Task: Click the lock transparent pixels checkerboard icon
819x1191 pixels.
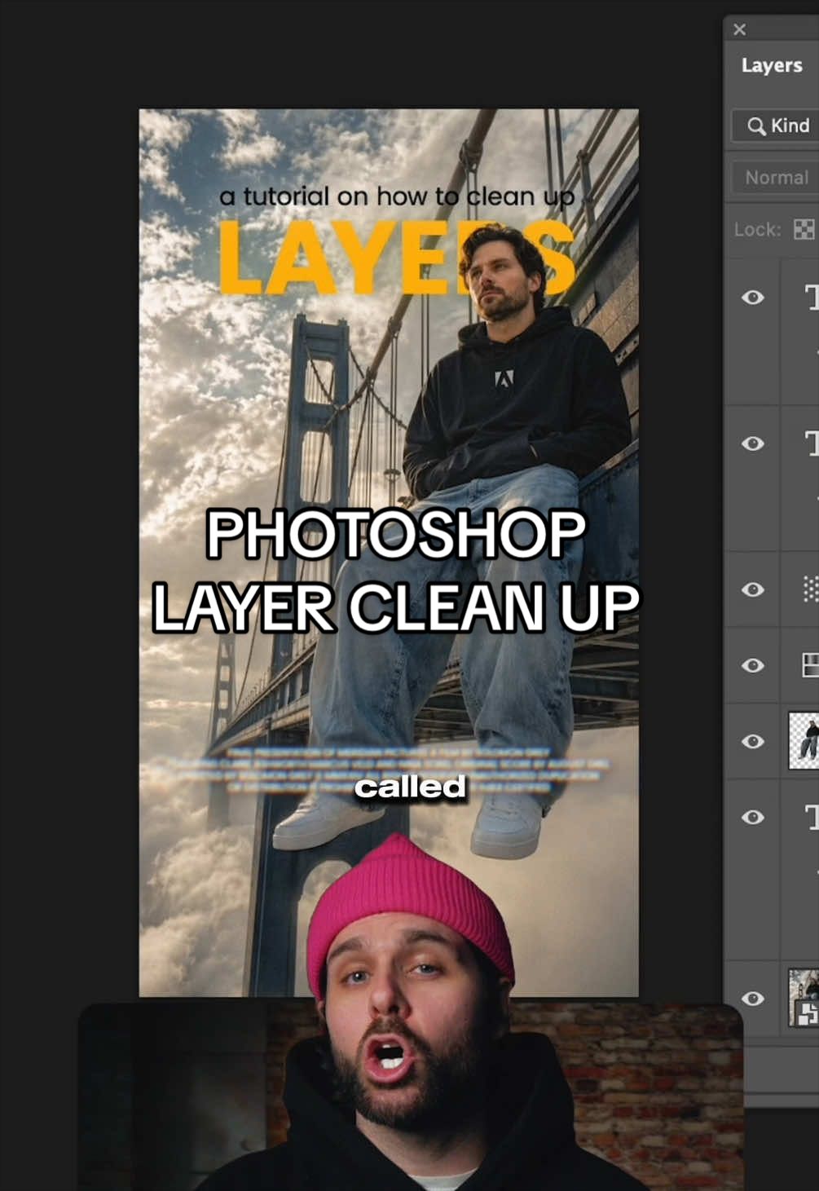Action: click(x=804, y=230)
